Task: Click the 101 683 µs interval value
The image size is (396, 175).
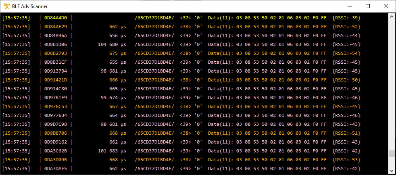Action: pos(112,151)
